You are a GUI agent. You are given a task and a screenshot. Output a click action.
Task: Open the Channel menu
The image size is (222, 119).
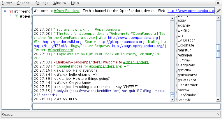click(x=24, y=3)
